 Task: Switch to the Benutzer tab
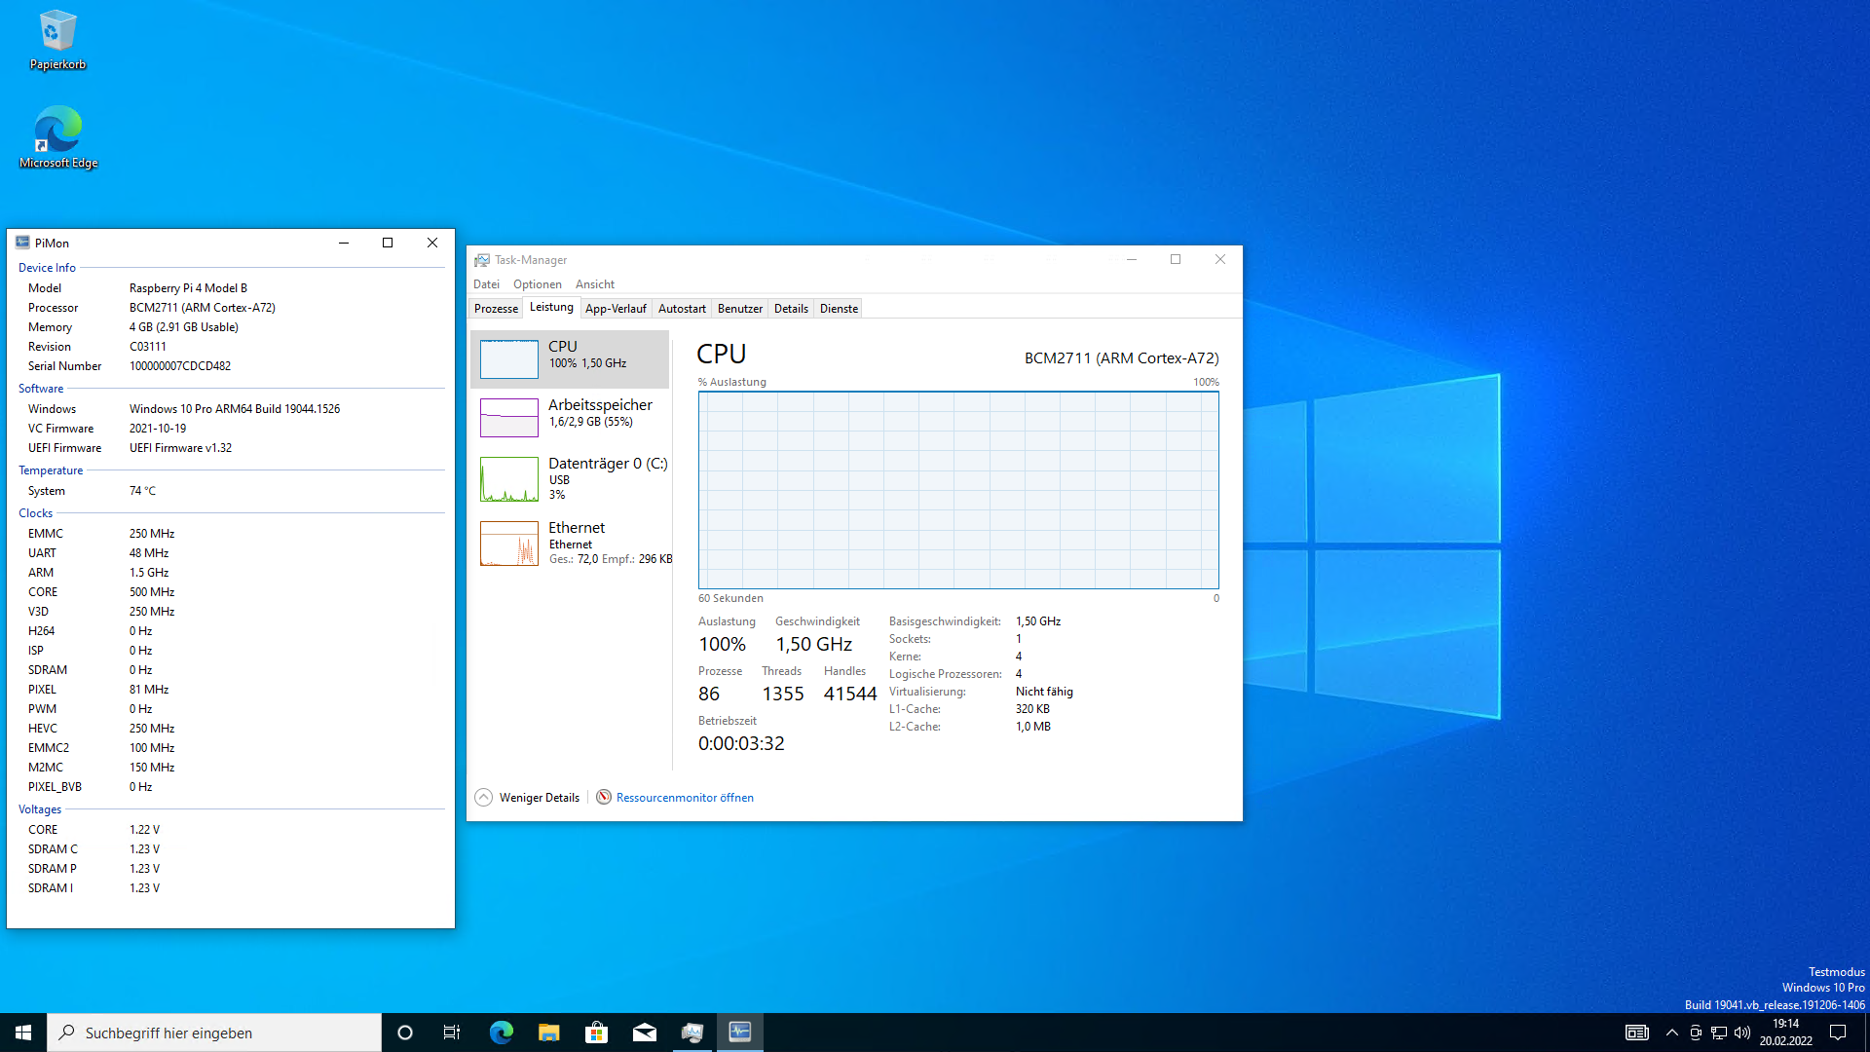pos(740,309)
